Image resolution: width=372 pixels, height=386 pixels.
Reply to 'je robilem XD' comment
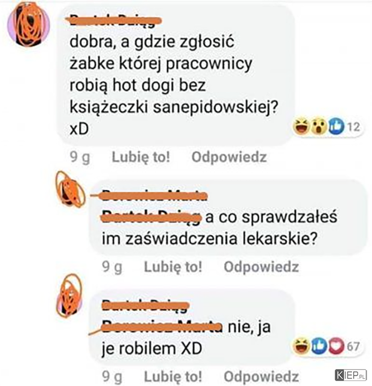click(x=261, y=377)
